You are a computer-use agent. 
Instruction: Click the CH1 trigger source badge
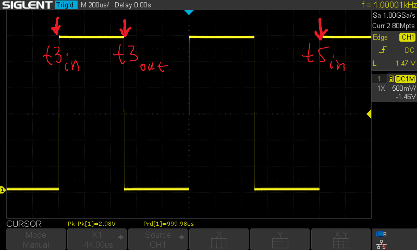pos(408,37)
